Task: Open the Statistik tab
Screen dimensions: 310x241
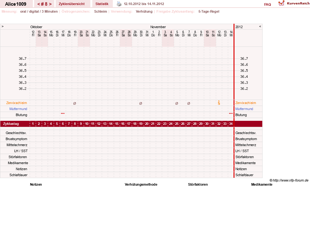Action: [x=102, y=4]
